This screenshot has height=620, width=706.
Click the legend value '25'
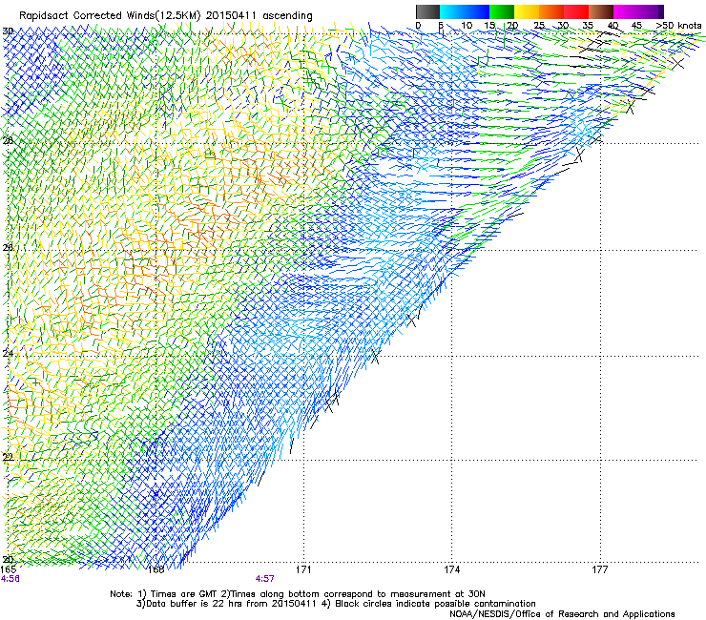(x=538, y=26)
